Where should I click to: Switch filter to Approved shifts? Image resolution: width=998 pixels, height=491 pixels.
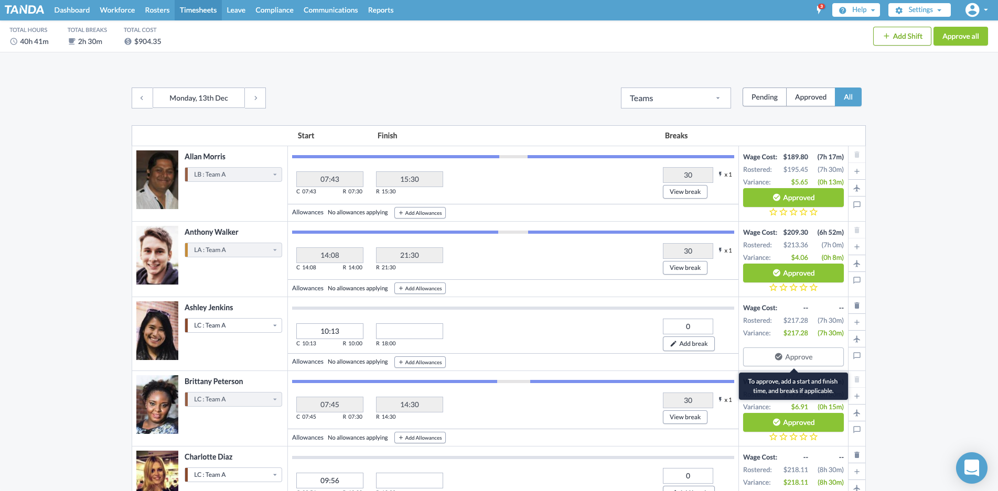(x=810, y=97)
